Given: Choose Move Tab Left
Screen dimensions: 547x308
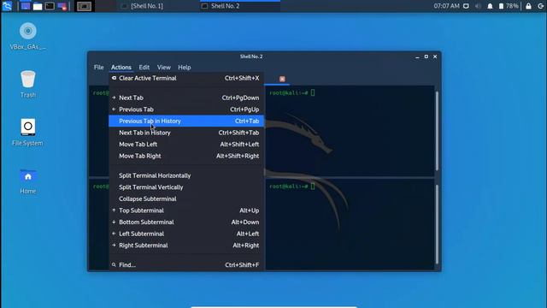Looking at the screenshot, I should pyautogui.click(x=186, y=145).
